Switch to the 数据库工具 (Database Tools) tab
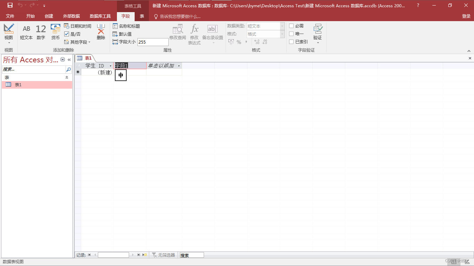The height and width of the screenshot is (266, 474). pos(100,16)
